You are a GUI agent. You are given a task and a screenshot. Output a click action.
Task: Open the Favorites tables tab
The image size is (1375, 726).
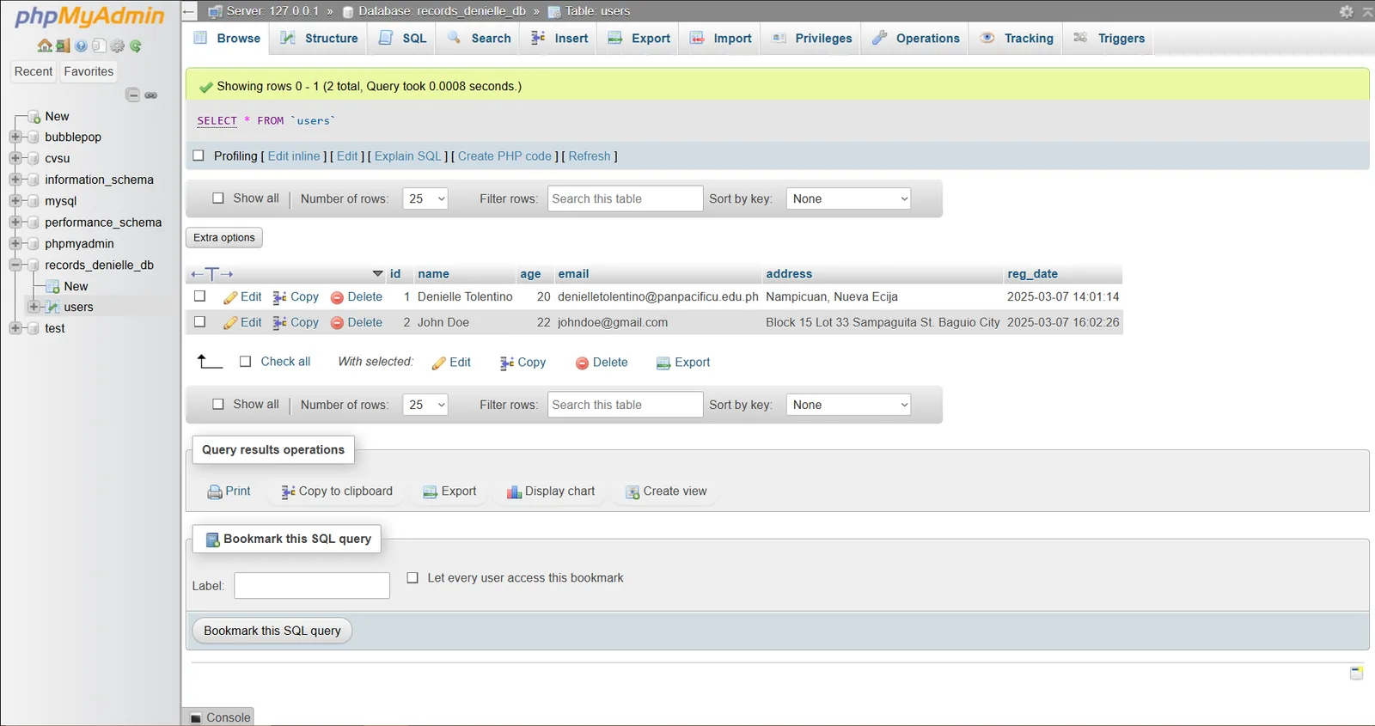click(89, 71)
